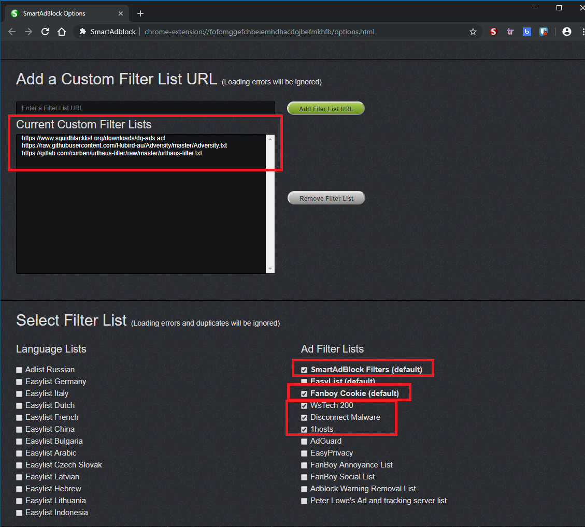Enable Peter Lowe's Ad and tracking server list
Image resolution: width=585 pixels, height=527 pixels.
[x=304, y=501]
